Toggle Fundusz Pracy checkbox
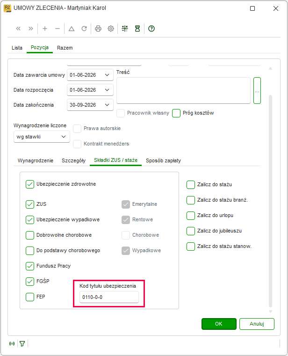 pyautogui.click(x=30, y=266)
